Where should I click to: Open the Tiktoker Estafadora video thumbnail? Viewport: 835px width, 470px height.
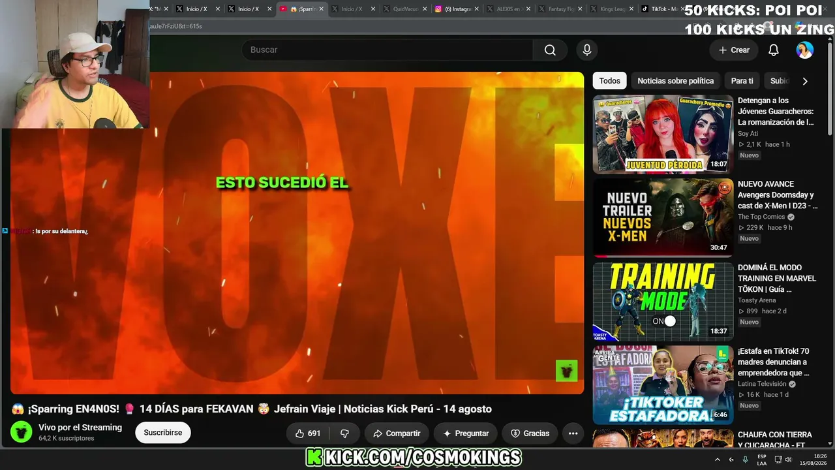coord(663,384)
